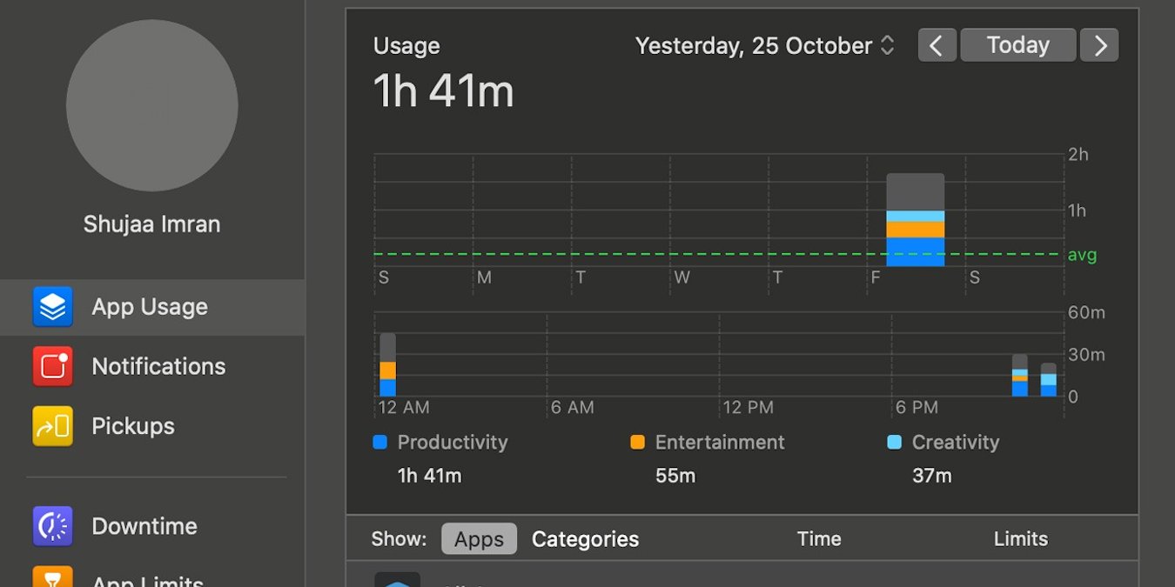Switch to the Limits tab
This screenshot has height=587, width=1175.
(1021, 538)
